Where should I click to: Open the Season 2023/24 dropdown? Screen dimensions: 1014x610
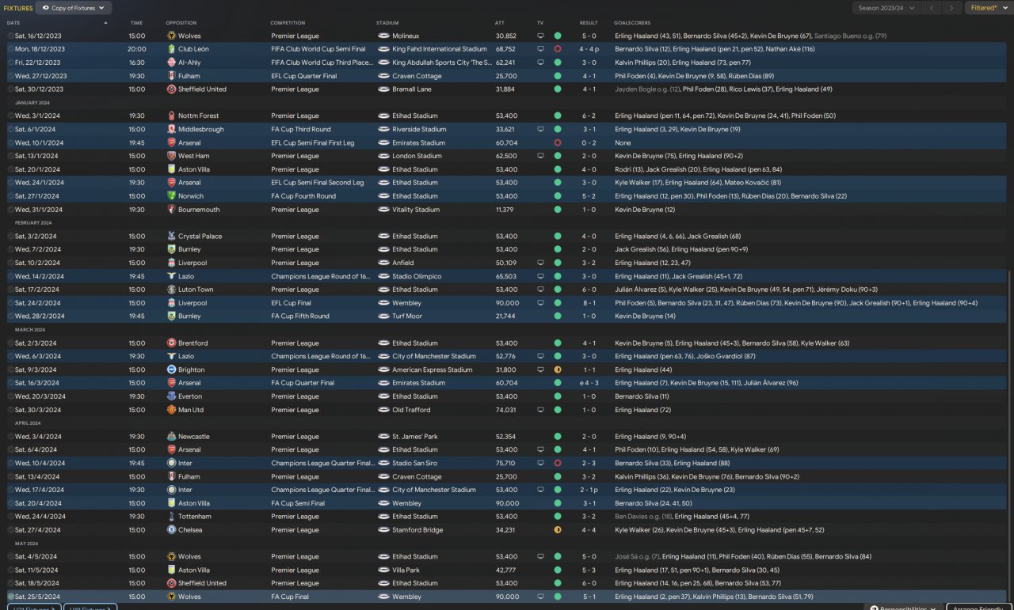[887, 8]
